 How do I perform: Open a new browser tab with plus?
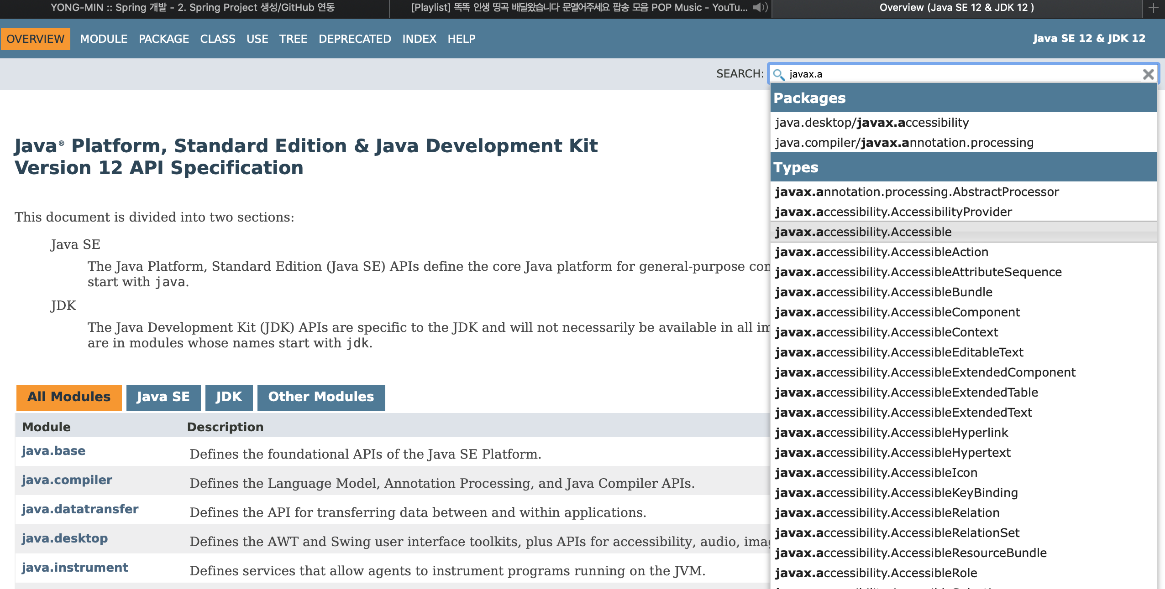1153,8
